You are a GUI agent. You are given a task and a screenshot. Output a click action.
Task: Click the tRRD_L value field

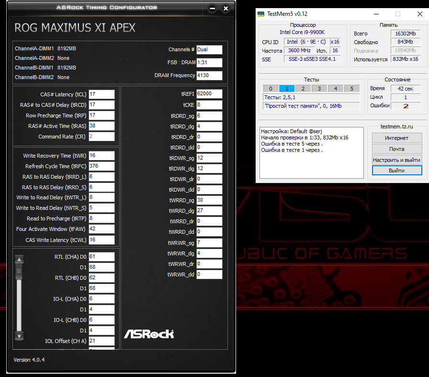102,177
